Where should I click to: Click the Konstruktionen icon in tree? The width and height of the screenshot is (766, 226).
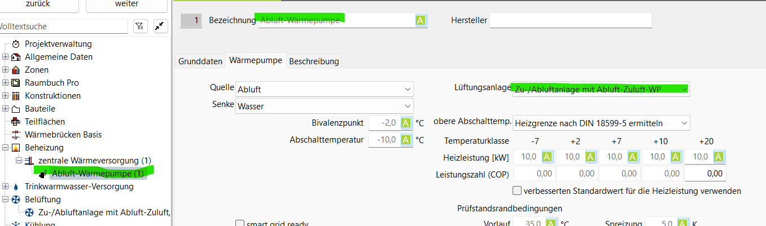coord(16,96)
